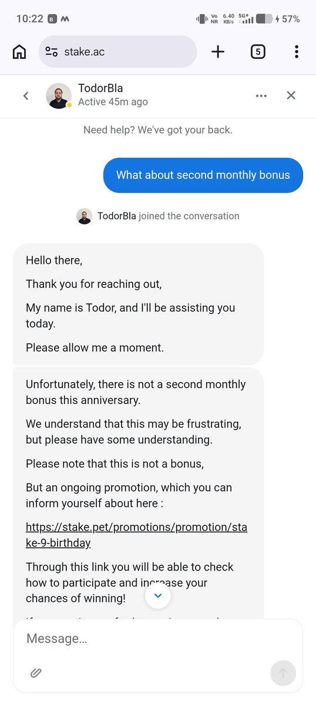The height and width of the screenshot is (706, 316).
Task: Select the blue 'second monthly bonus' message bubble
Action: click(x=203, y=175)
